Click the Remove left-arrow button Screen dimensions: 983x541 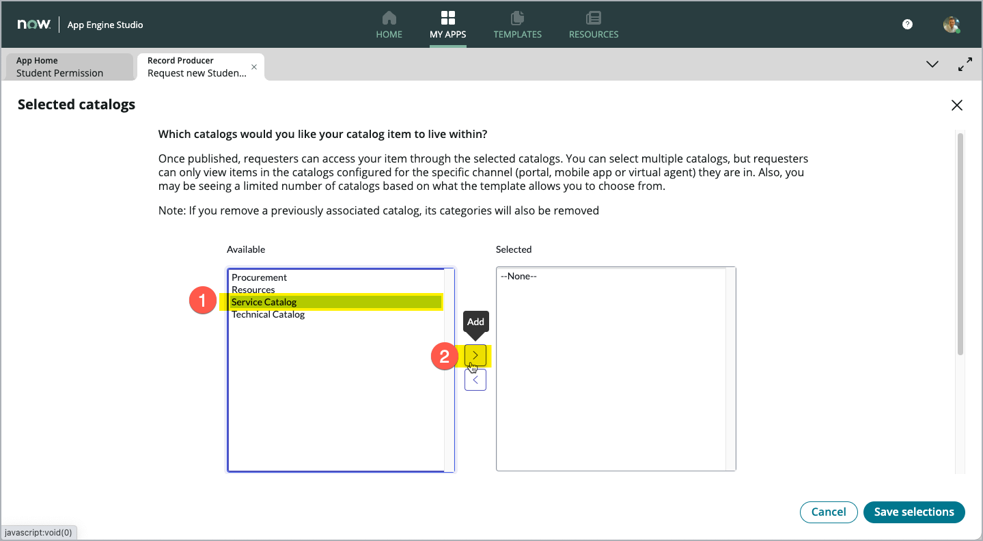coord(475,380)
